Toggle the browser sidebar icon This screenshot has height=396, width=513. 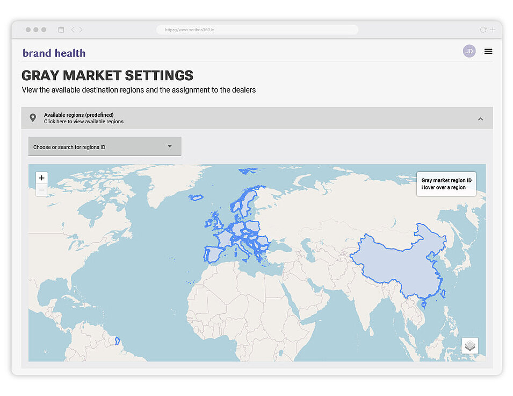pos(61,30)
